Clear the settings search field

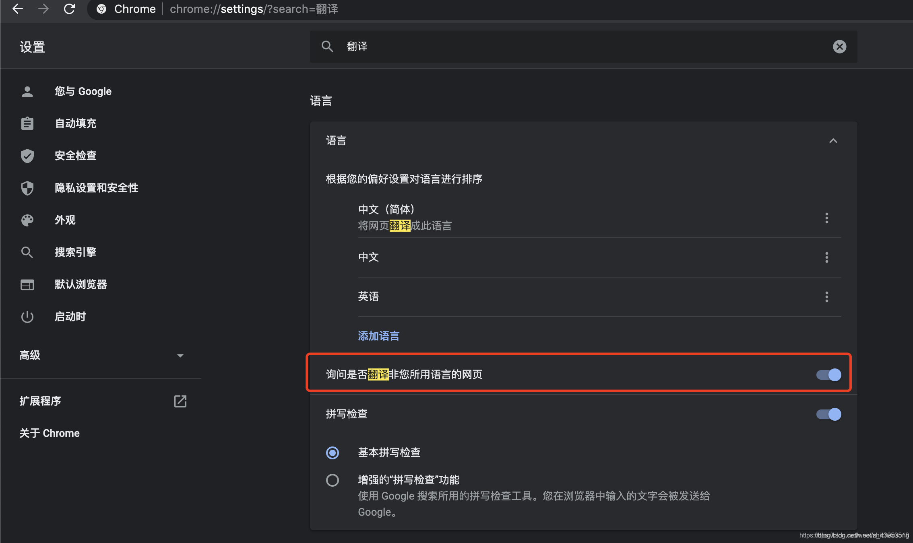click(839, 47)
